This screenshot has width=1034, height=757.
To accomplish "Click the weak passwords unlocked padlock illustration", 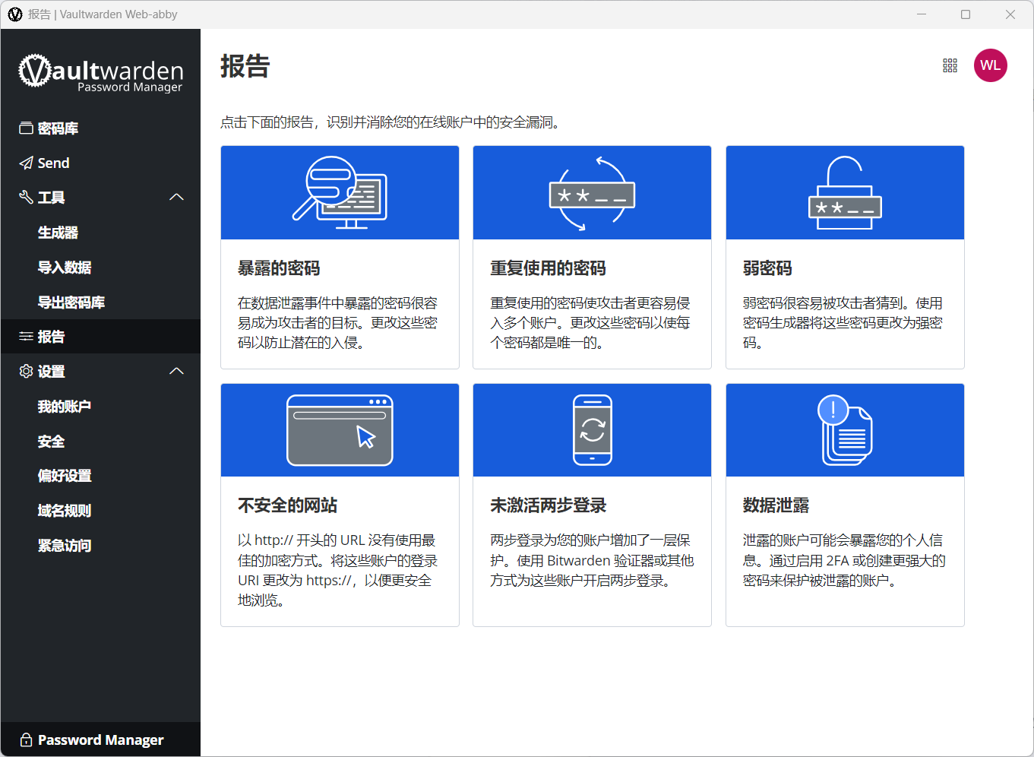I will pos(845,192).
